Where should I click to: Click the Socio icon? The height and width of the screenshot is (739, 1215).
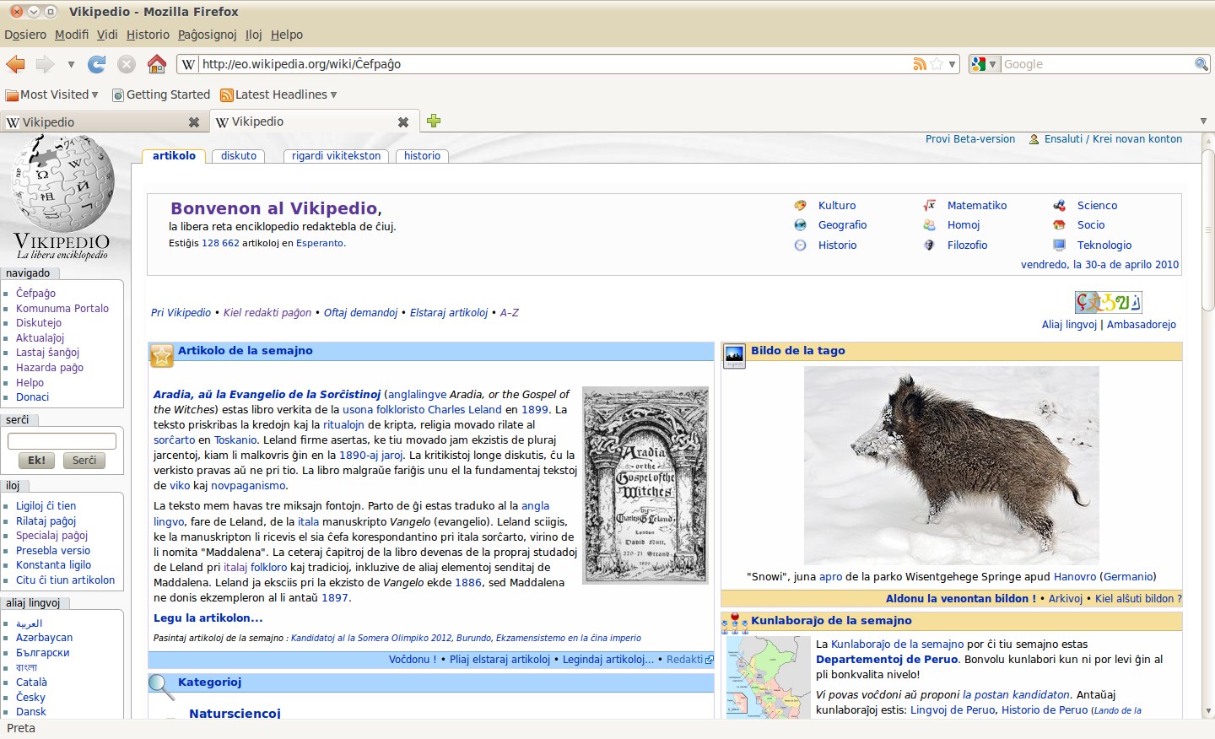click(1059, 224)
